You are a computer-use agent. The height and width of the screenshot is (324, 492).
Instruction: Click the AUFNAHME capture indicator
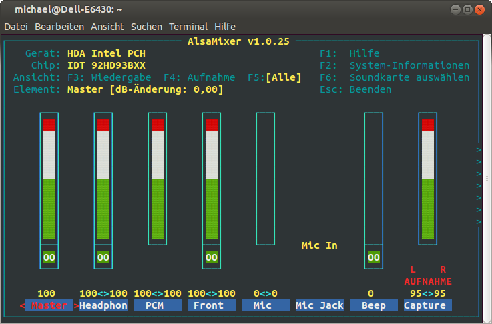tap(428, 281)
